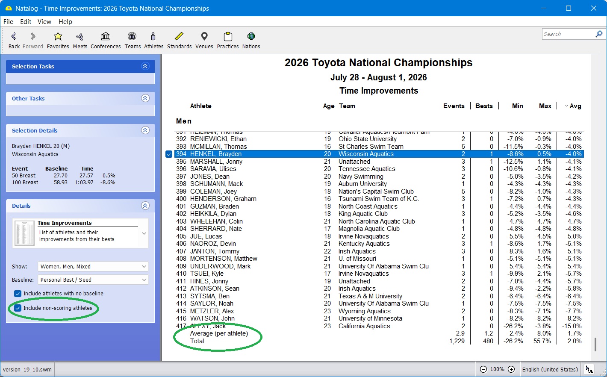Select the NAOROZ, Devin row
This screenshot has width=607, height=377.
click(x=379, y=244)
